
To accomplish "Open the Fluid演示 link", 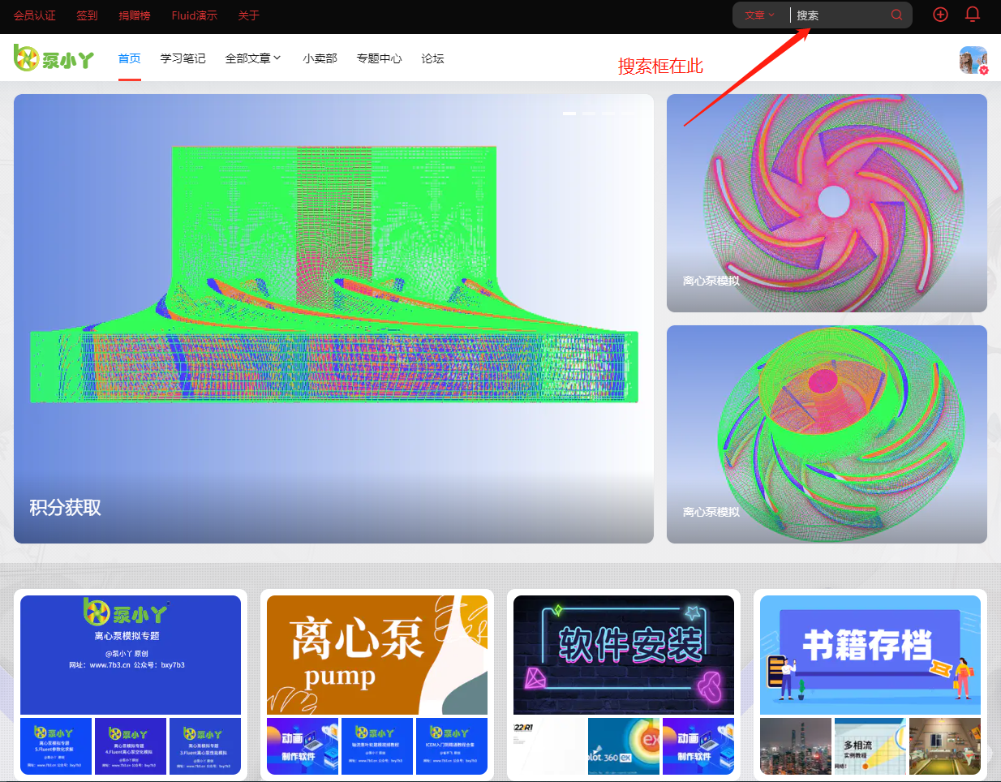I will (194, 15).
